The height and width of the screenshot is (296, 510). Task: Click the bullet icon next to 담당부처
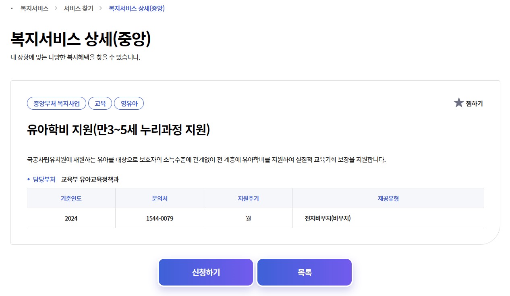click(29, 180)
